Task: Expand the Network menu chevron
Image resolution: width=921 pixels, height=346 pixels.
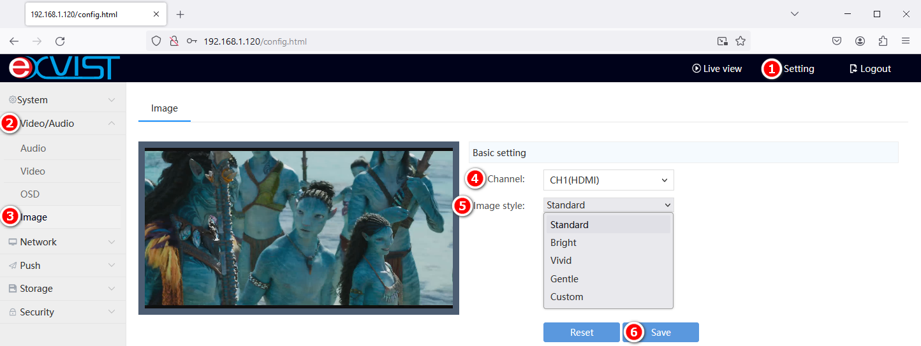Action: [112, 242]
